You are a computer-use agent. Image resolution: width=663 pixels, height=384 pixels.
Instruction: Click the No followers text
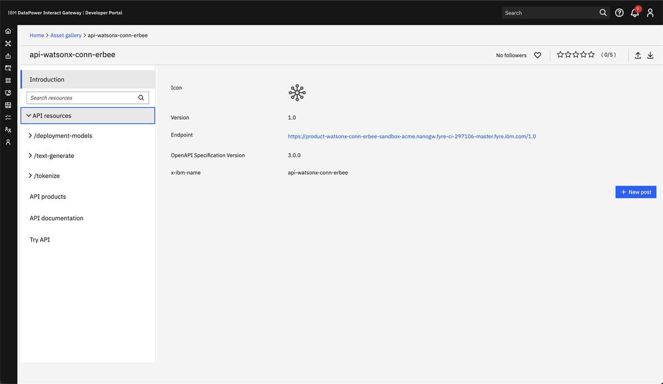pos(511,55)
